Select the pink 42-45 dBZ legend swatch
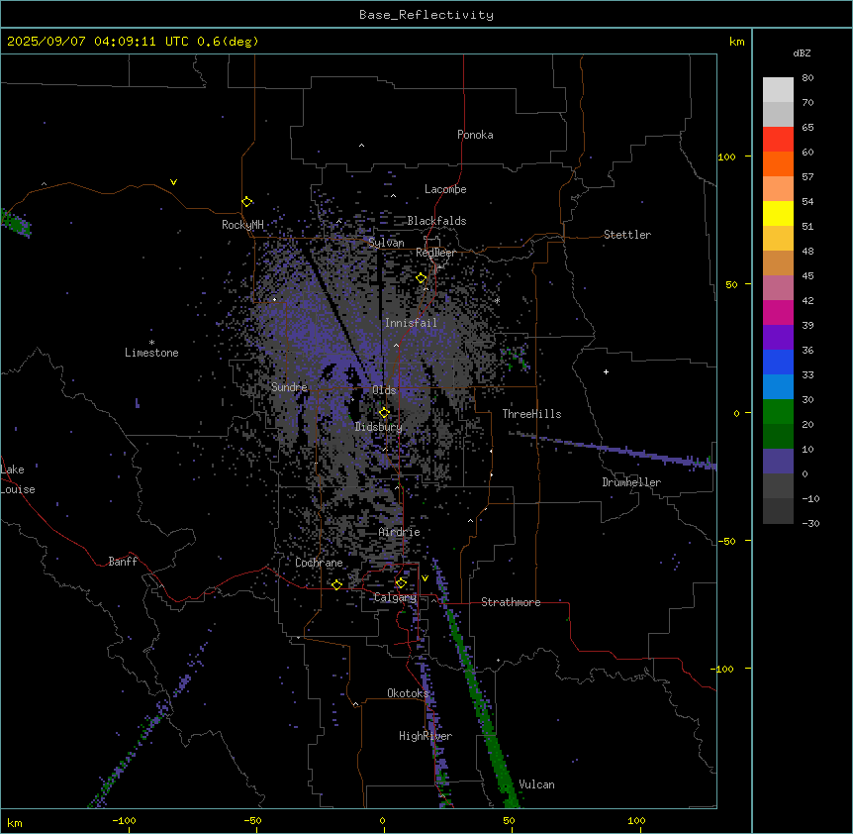This screenshot has width=853, height=834. [x=778, y=288]
